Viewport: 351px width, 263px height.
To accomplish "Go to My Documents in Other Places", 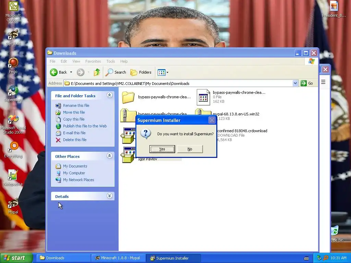I will point(75,166).
